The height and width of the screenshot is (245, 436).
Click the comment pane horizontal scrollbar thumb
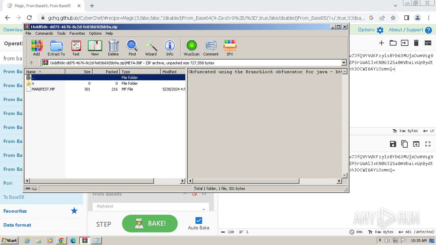246,181
